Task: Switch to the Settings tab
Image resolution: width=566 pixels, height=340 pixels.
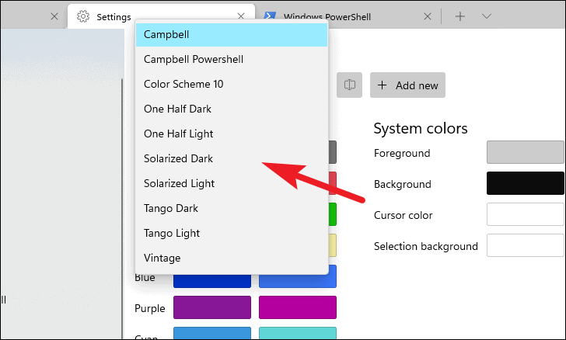Action: point(161,16)
